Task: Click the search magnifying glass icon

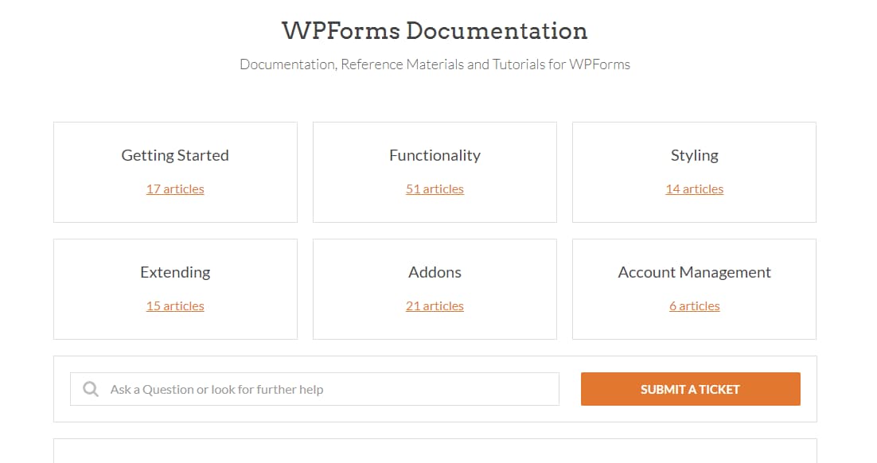Action: pos(90,388)
